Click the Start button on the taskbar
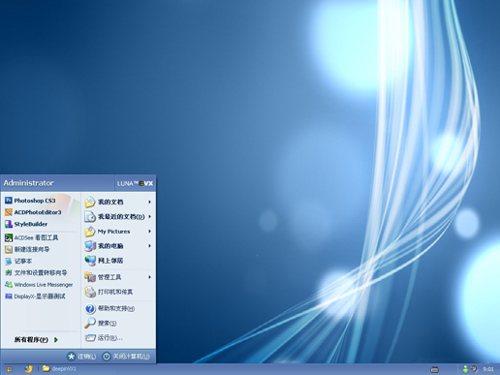 [10, 369]
